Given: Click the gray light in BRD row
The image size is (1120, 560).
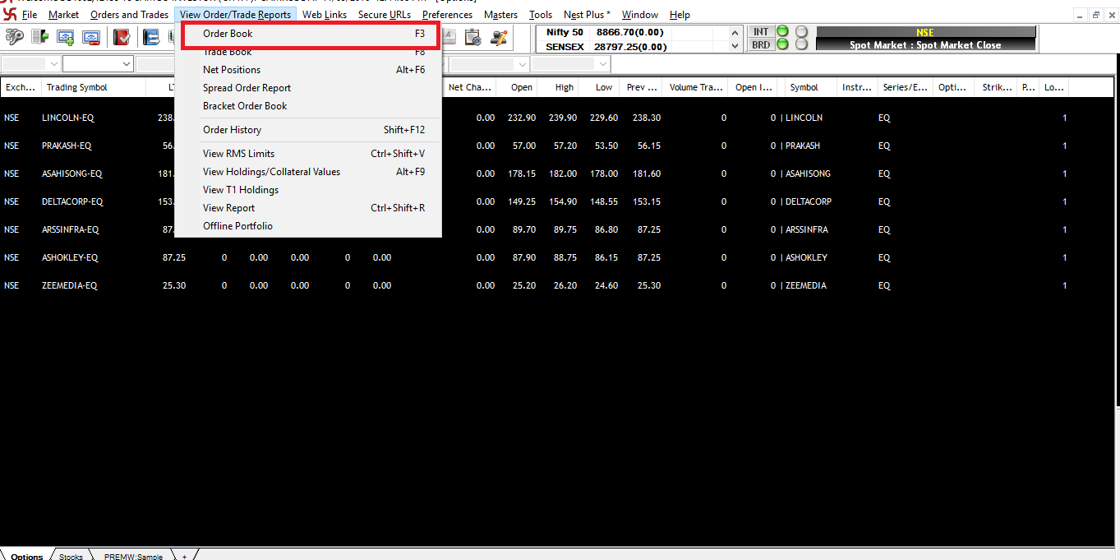Looking at the screenshot, I should [801, 44].
